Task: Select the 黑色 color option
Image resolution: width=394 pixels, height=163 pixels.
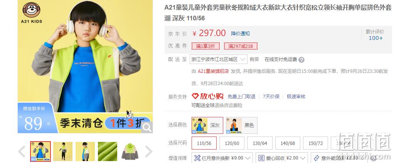Action: click(x=241, y=125)
